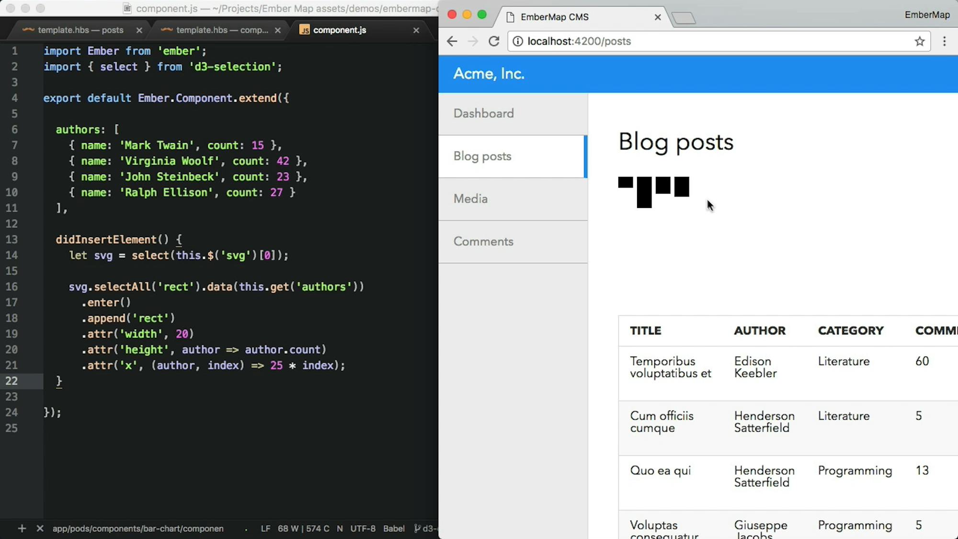
Task: Open the Babel syntax selector
Action: 394,528
